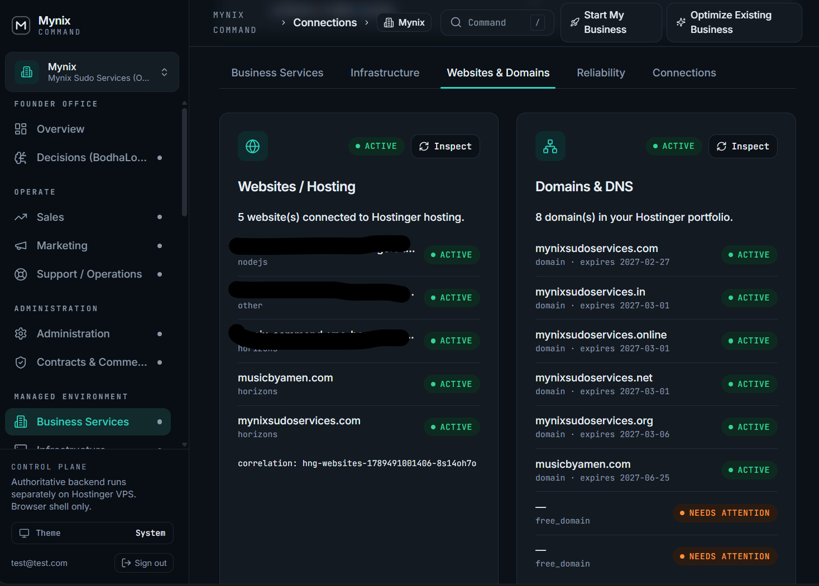Click ACTIVE status badge in Websites / Hosting header

click(x=376, y=146)
